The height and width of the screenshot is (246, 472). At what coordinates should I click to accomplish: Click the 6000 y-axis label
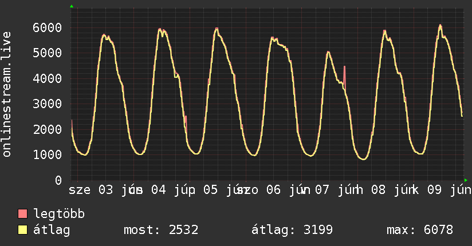pos(48,27)
